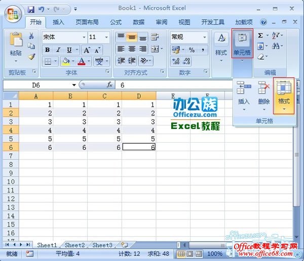This screenshot has width=304, height=261.
Task: Set bottom vertical alignment
Action: point(143,37)
